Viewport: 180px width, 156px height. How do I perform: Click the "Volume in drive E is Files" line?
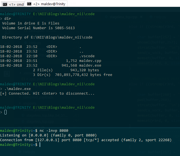click(x=31, y=23)
